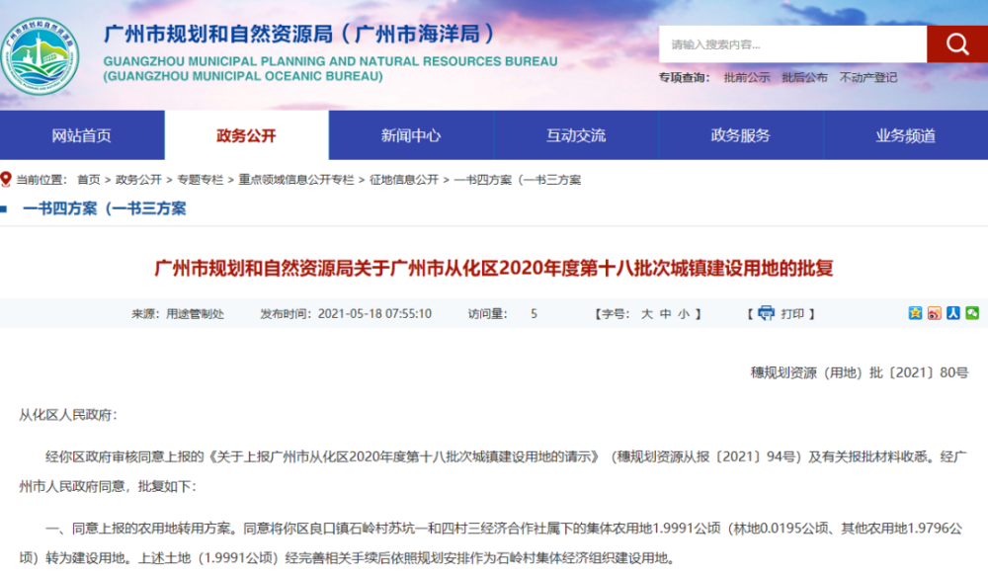Screen dimensions: 988x574
Task: Click the view count label 访问量
Action: coord(486,314)
